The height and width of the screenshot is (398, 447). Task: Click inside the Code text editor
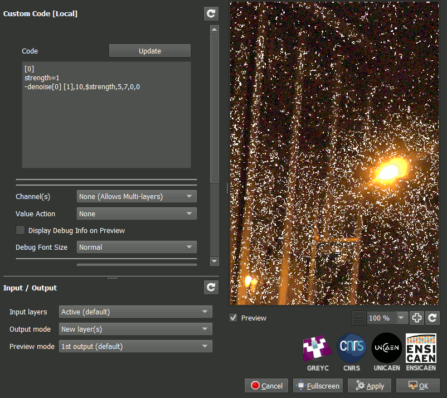[106, 123]
